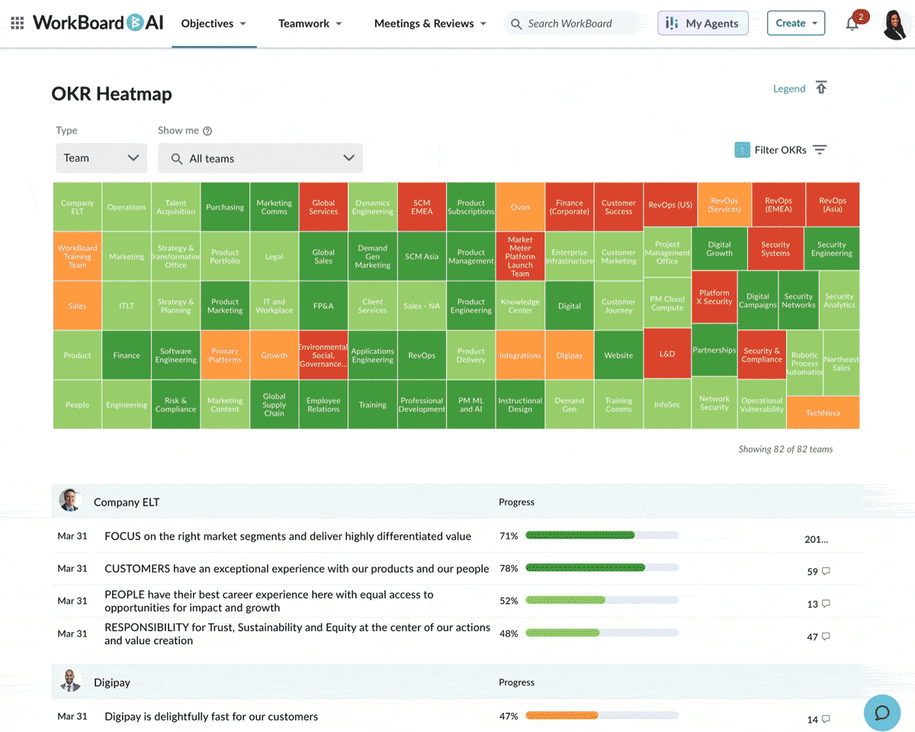Open the FOCUS on the right market segments objective
Image resolution: width=915 pixels, height=732 pixels.
[x=287, y=536]
